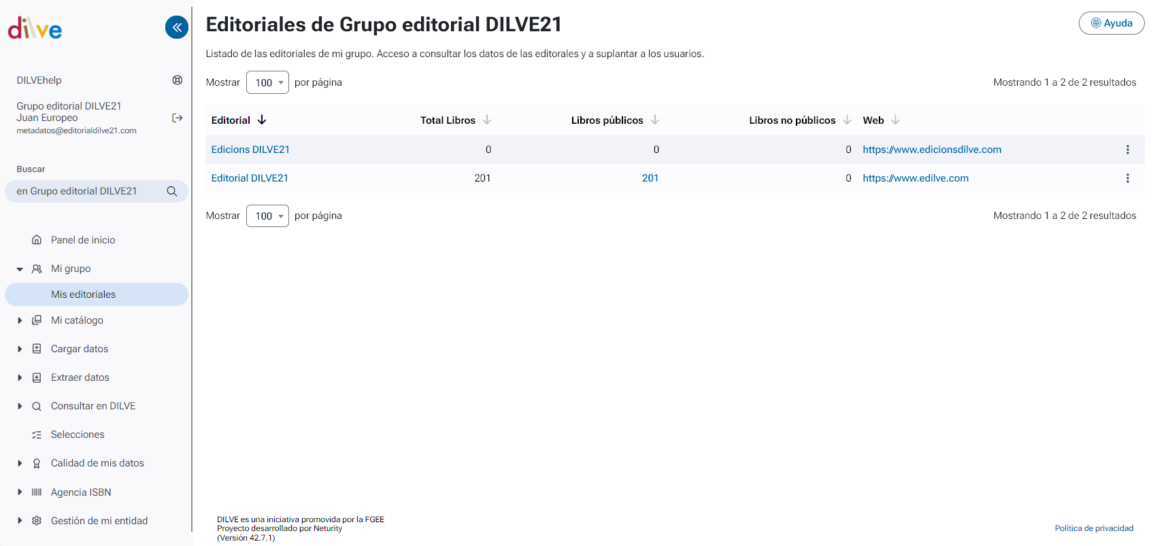Click the Gestión de mi entidad gear icon
Viewport: 1155px width, 546px height.
pos(37,521)
